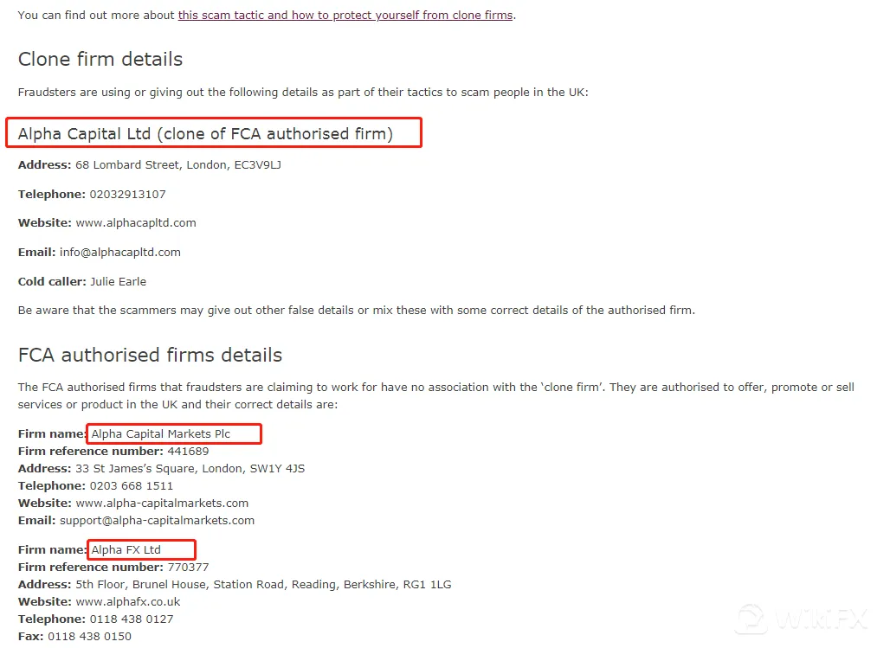877x648 pixels.
Task: Click the 33 St James's Square address
Action: 190,469
